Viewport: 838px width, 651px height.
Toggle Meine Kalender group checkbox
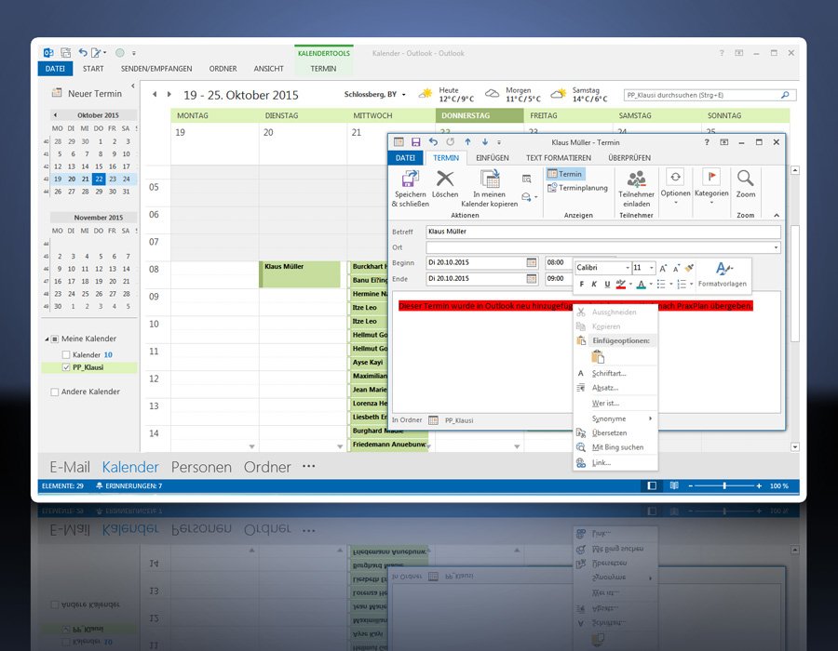coord(55,339)
